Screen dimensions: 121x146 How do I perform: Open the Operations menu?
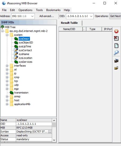[x=25, y=10]
